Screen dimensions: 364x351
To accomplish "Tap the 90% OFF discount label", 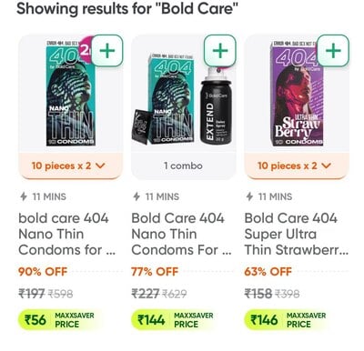I will (43, 272).
